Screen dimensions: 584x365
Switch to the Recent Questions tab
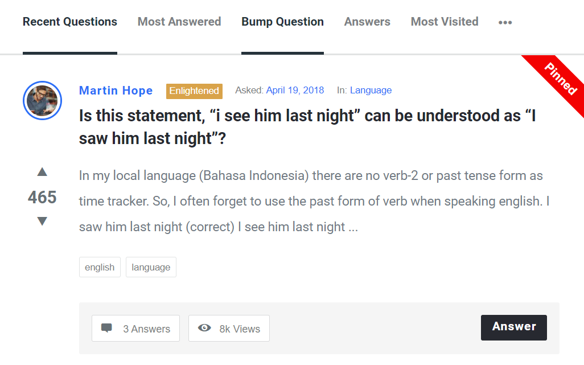click(69, 22)
